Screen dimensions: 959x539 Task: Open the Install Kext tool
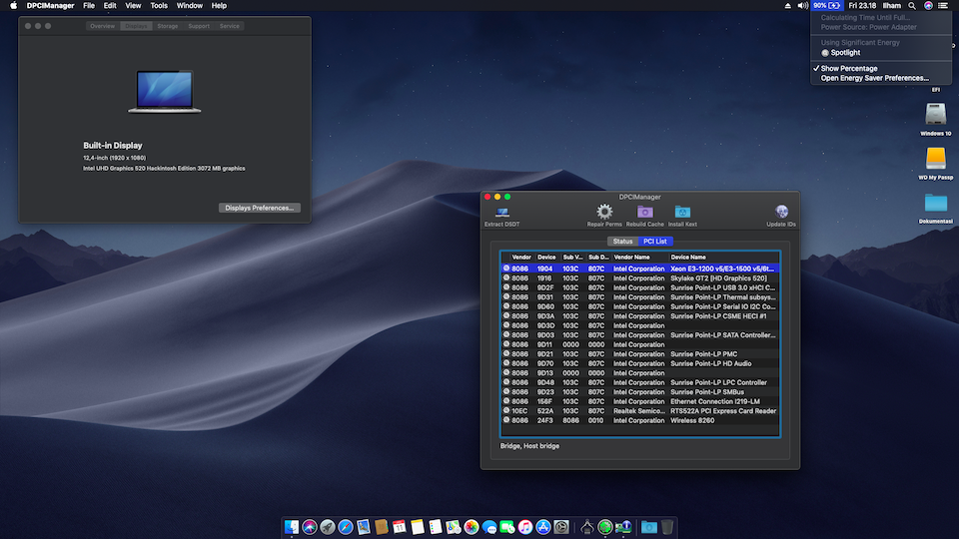[682, 213]
